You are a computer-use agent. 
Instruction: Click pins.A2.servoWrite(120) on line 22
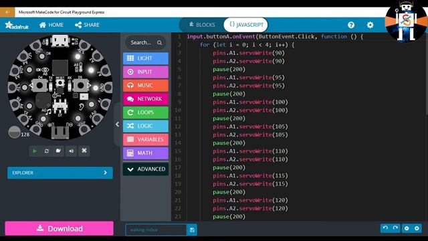(250, 208)
